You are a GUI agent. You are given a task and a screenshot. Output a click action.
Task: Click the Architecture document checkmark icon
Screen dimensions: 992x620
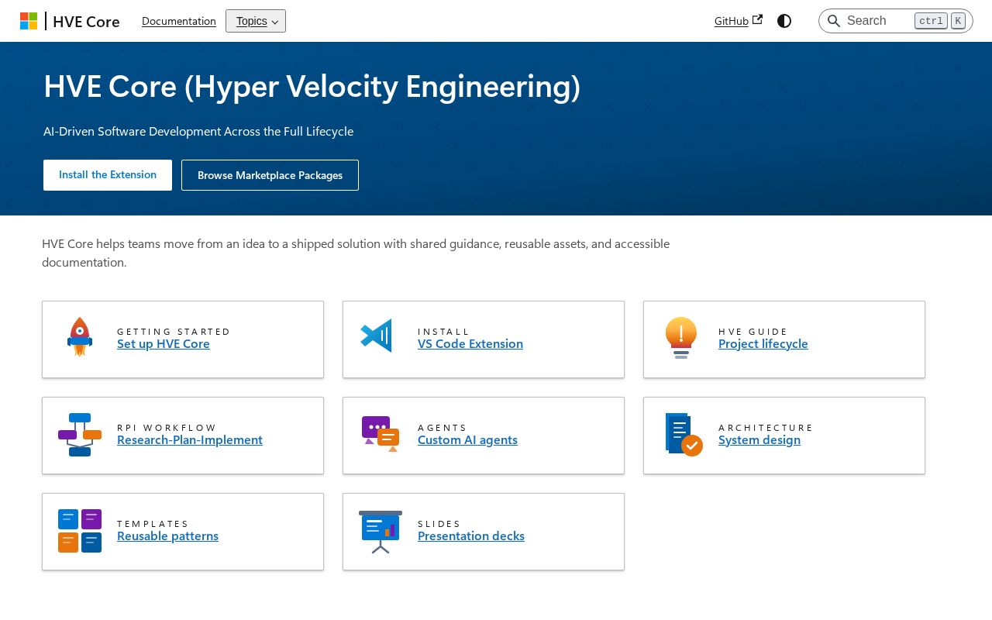pyautogui.click(x=684, y=435)
